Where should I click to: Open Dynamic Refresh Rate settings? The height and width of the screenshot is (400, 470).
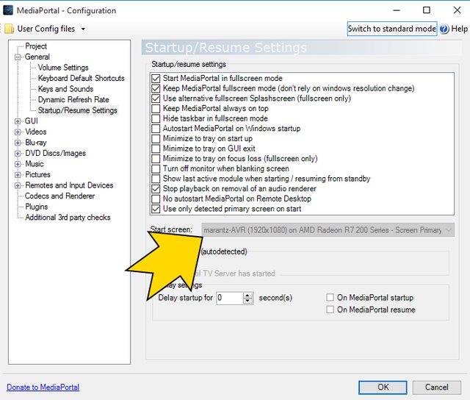tap(73, 100)
